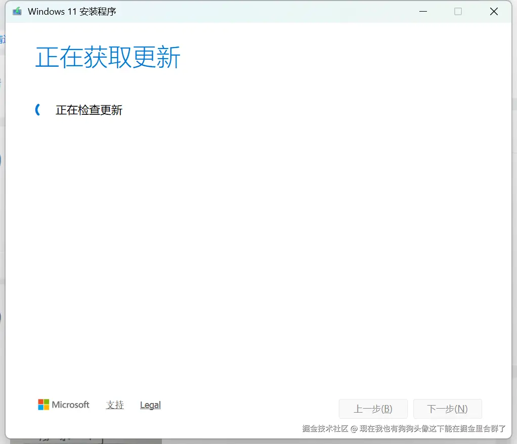This screenshot has height=444, width=517.
Task: Open the Legal link
Action: point(150,405)
